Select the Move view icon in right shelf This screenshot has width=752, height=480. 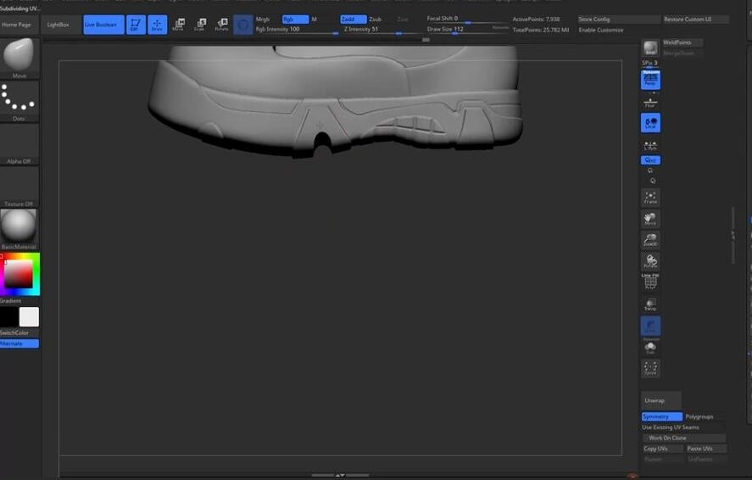[x=650, y=219]
